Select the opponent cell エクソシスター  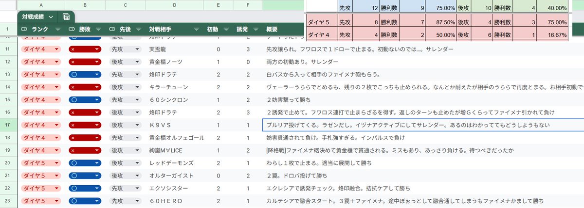(x=174, y=188)
